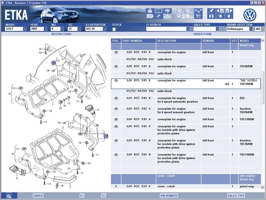Image resolution: width=266 pixels, height=200 pixels.
Task: Click ORDER in the bottom bar
Action: pyautogui.click(x=38, y=196)
